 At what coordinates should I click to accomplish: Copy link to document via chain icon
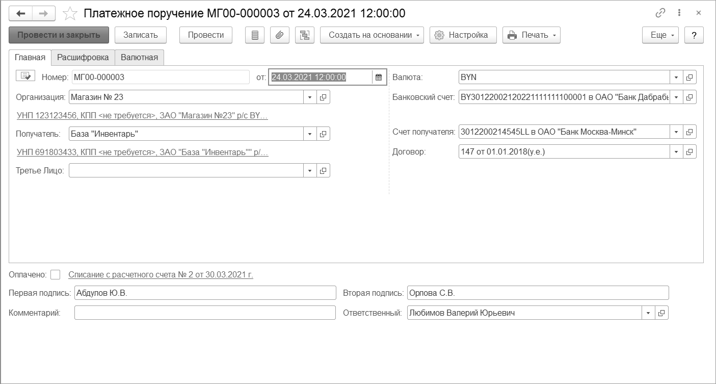point(660,13)
